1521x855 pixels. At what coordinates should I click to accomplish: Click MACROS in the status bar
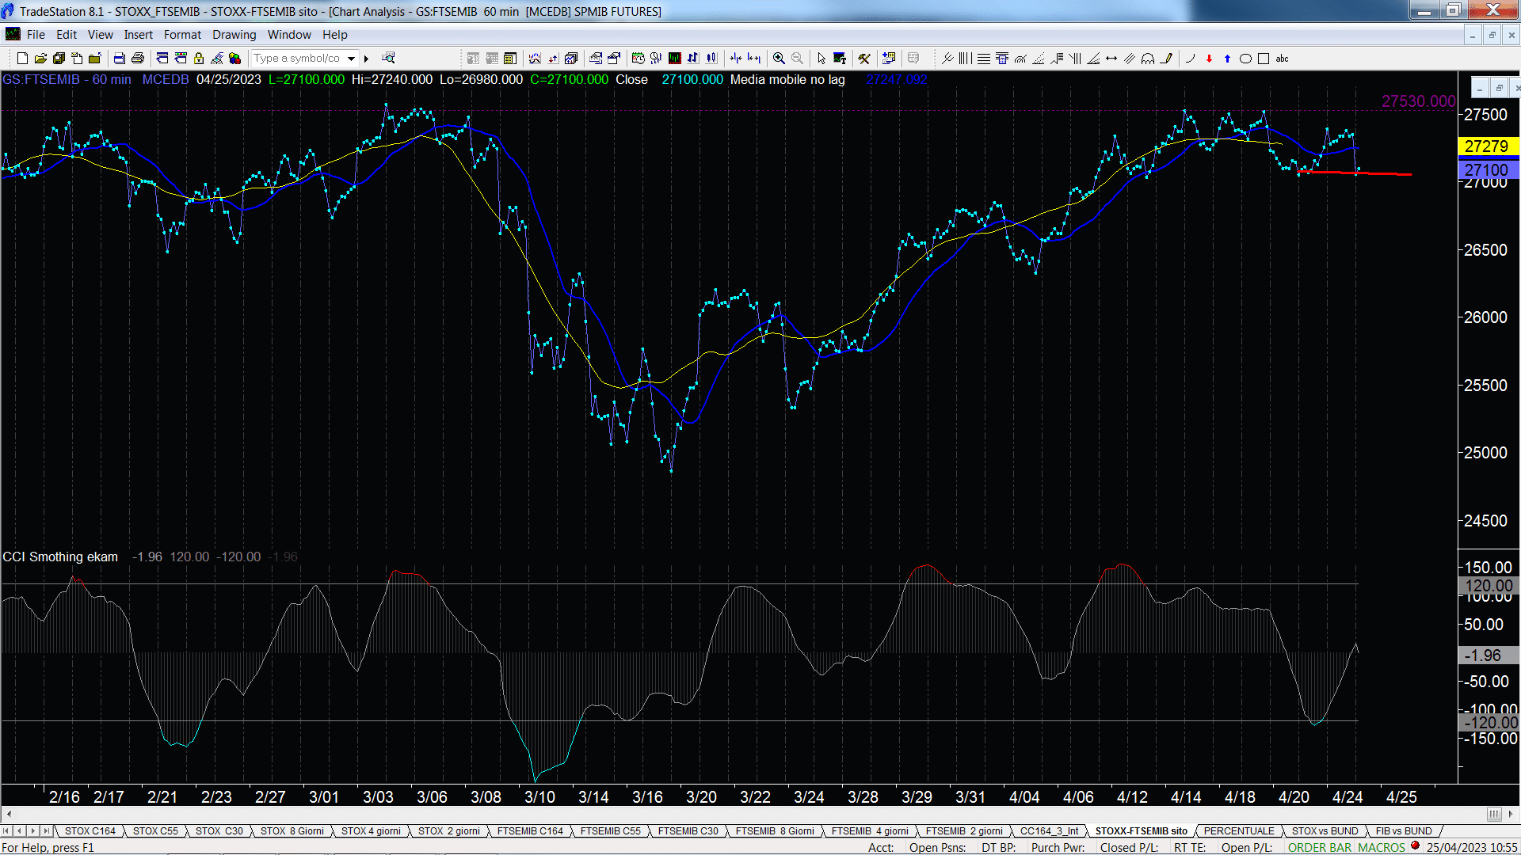(x=1382, y=847)
